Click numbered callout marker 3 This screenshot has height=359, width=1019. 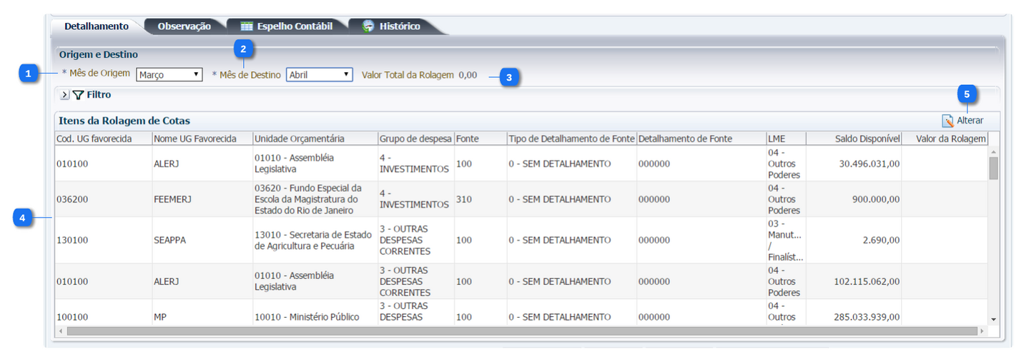(x=508, y=77)
